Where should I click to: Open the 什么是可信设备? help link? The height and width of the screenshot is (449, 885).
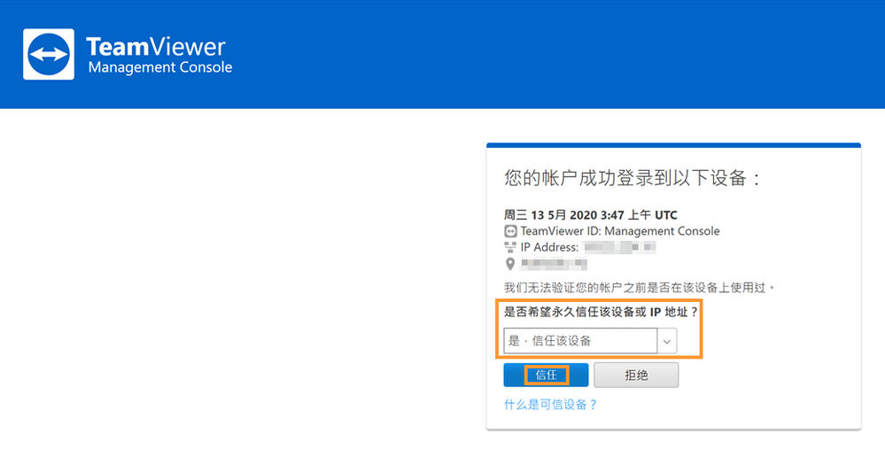tap(550, 405)
